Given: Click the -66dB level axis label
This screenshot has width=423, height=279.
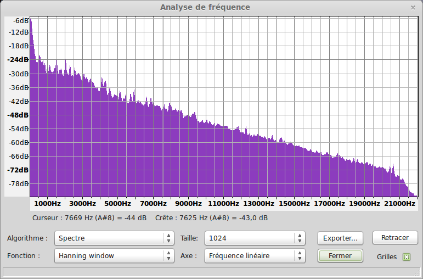Looking at the screenshot, I should 18,156.
